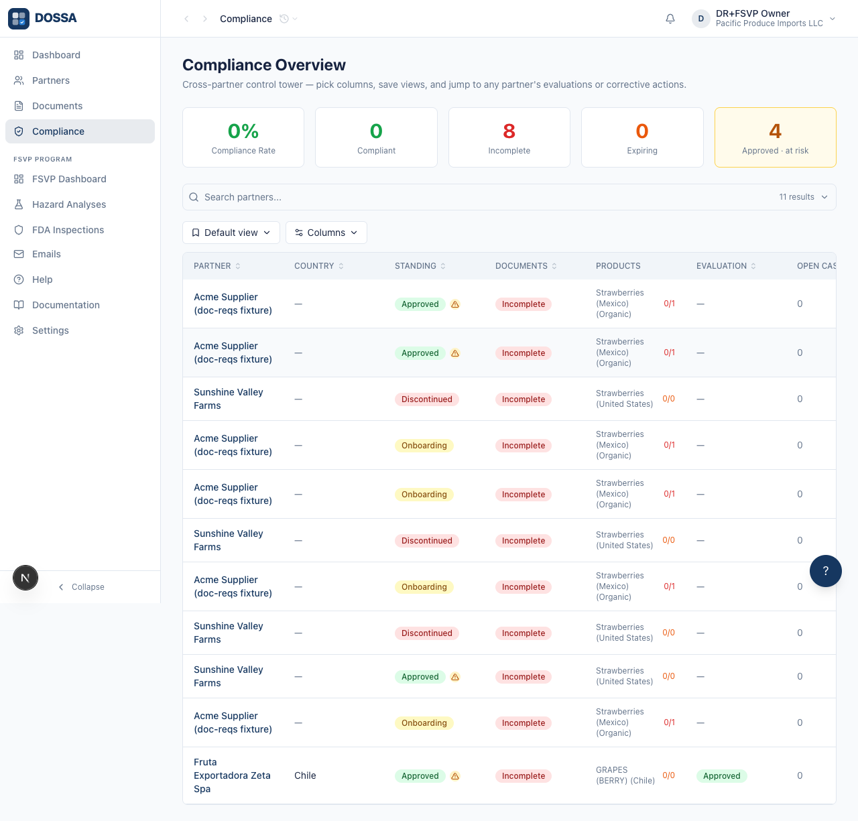Screen dimensions: 858x821
Task: Click the Approved evaluation badge
Action: [722, 776]
